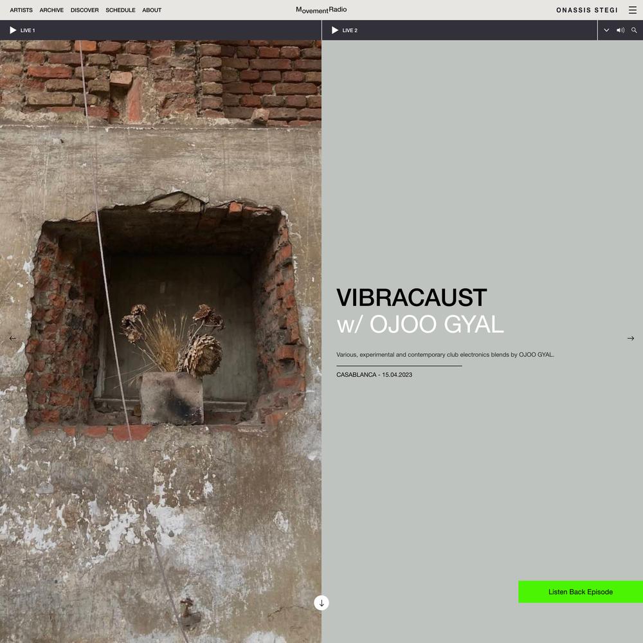643x643 pixels.
Task: Visit the Onassis Stegi link
Action: point(587,10)
